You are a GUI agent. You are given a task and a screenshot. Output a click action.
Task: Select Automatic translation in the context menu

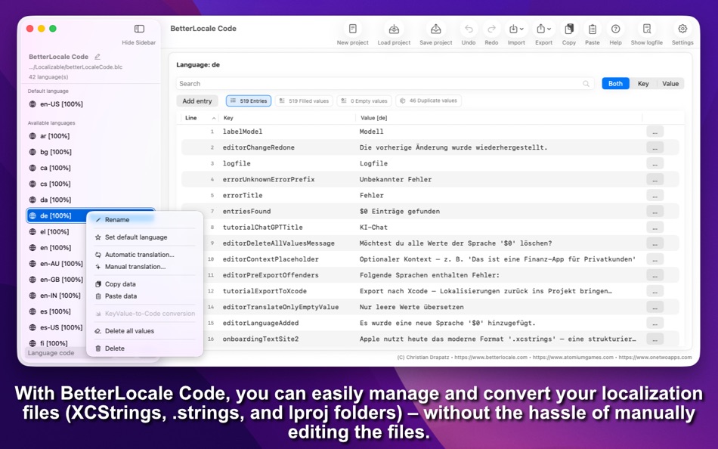(x=141, y=255)
